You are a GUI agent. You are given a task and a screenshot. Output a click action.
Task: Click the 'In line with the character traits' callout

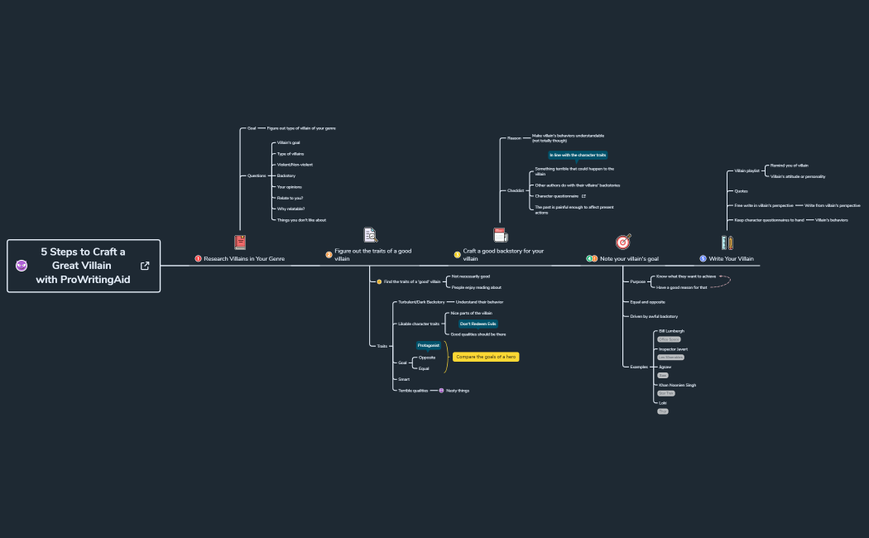[x=578, y=155]
